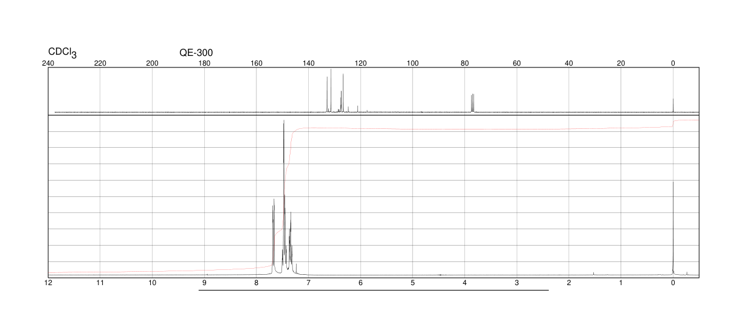The width and height of the screenshot is (744, 321).
Task: Select the 80 tick label on carbon axis
Action: click(x=465, y=63)
